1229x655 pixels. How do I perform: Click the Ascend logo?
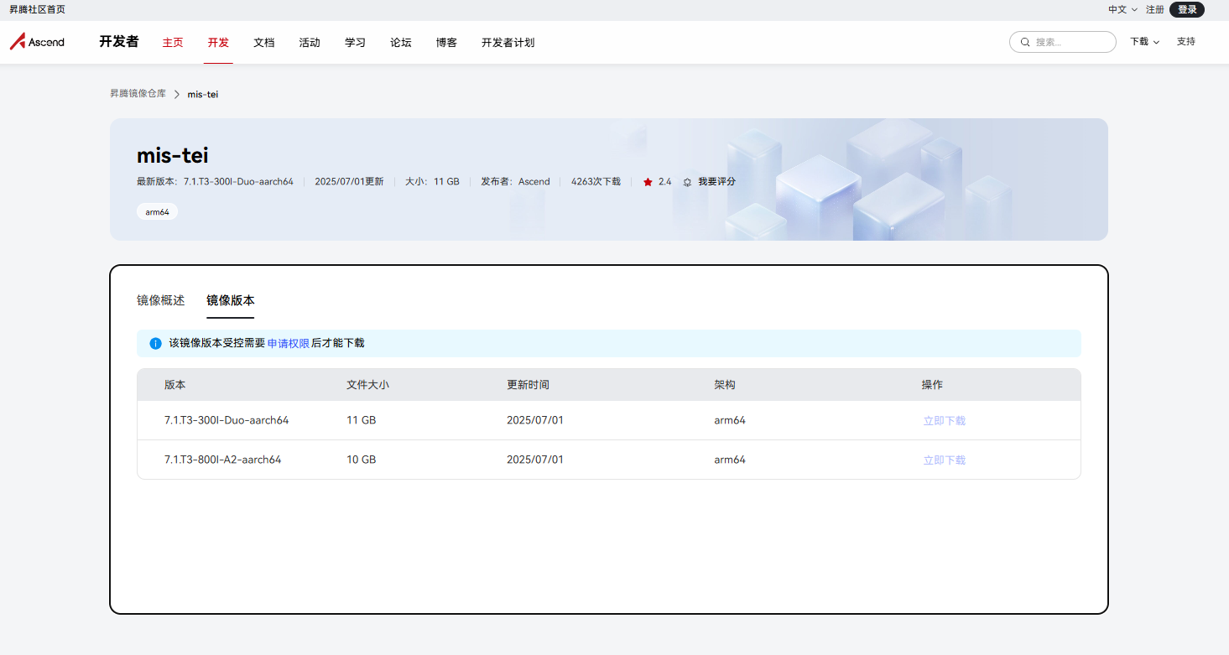tap(37, 42)
